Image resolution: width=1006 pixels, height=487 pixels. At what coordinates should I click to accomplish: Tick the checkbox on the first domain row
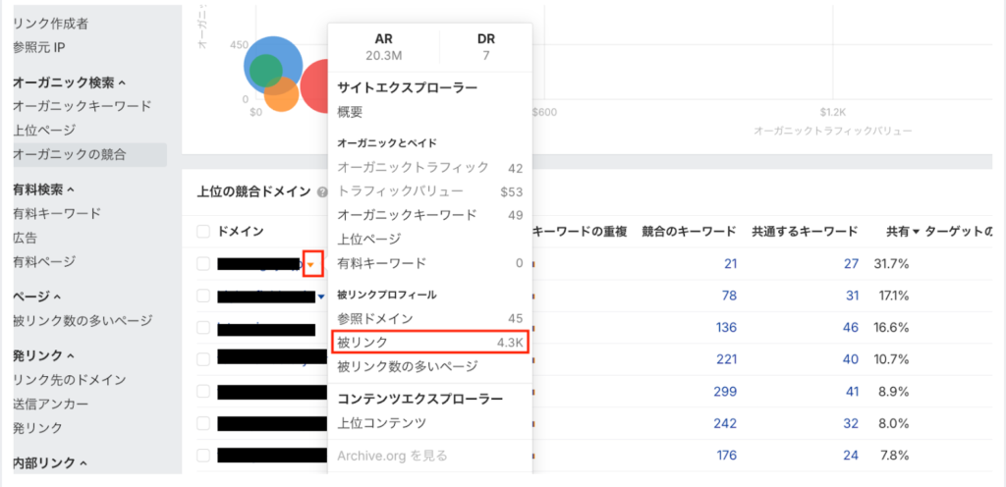pyautogui.click(x=203, y=264)
